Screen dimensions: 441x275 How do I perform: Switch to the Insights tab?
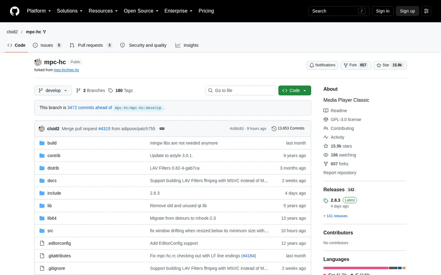point(187,45)
